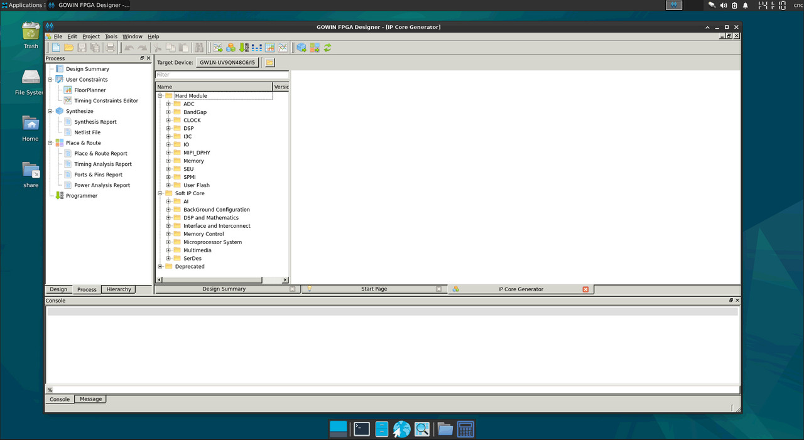Image resolution: width=804 pixels, height=440 pixels.
Task: Click the Cut scissors toolbar icon
Action: pos(158,48)
